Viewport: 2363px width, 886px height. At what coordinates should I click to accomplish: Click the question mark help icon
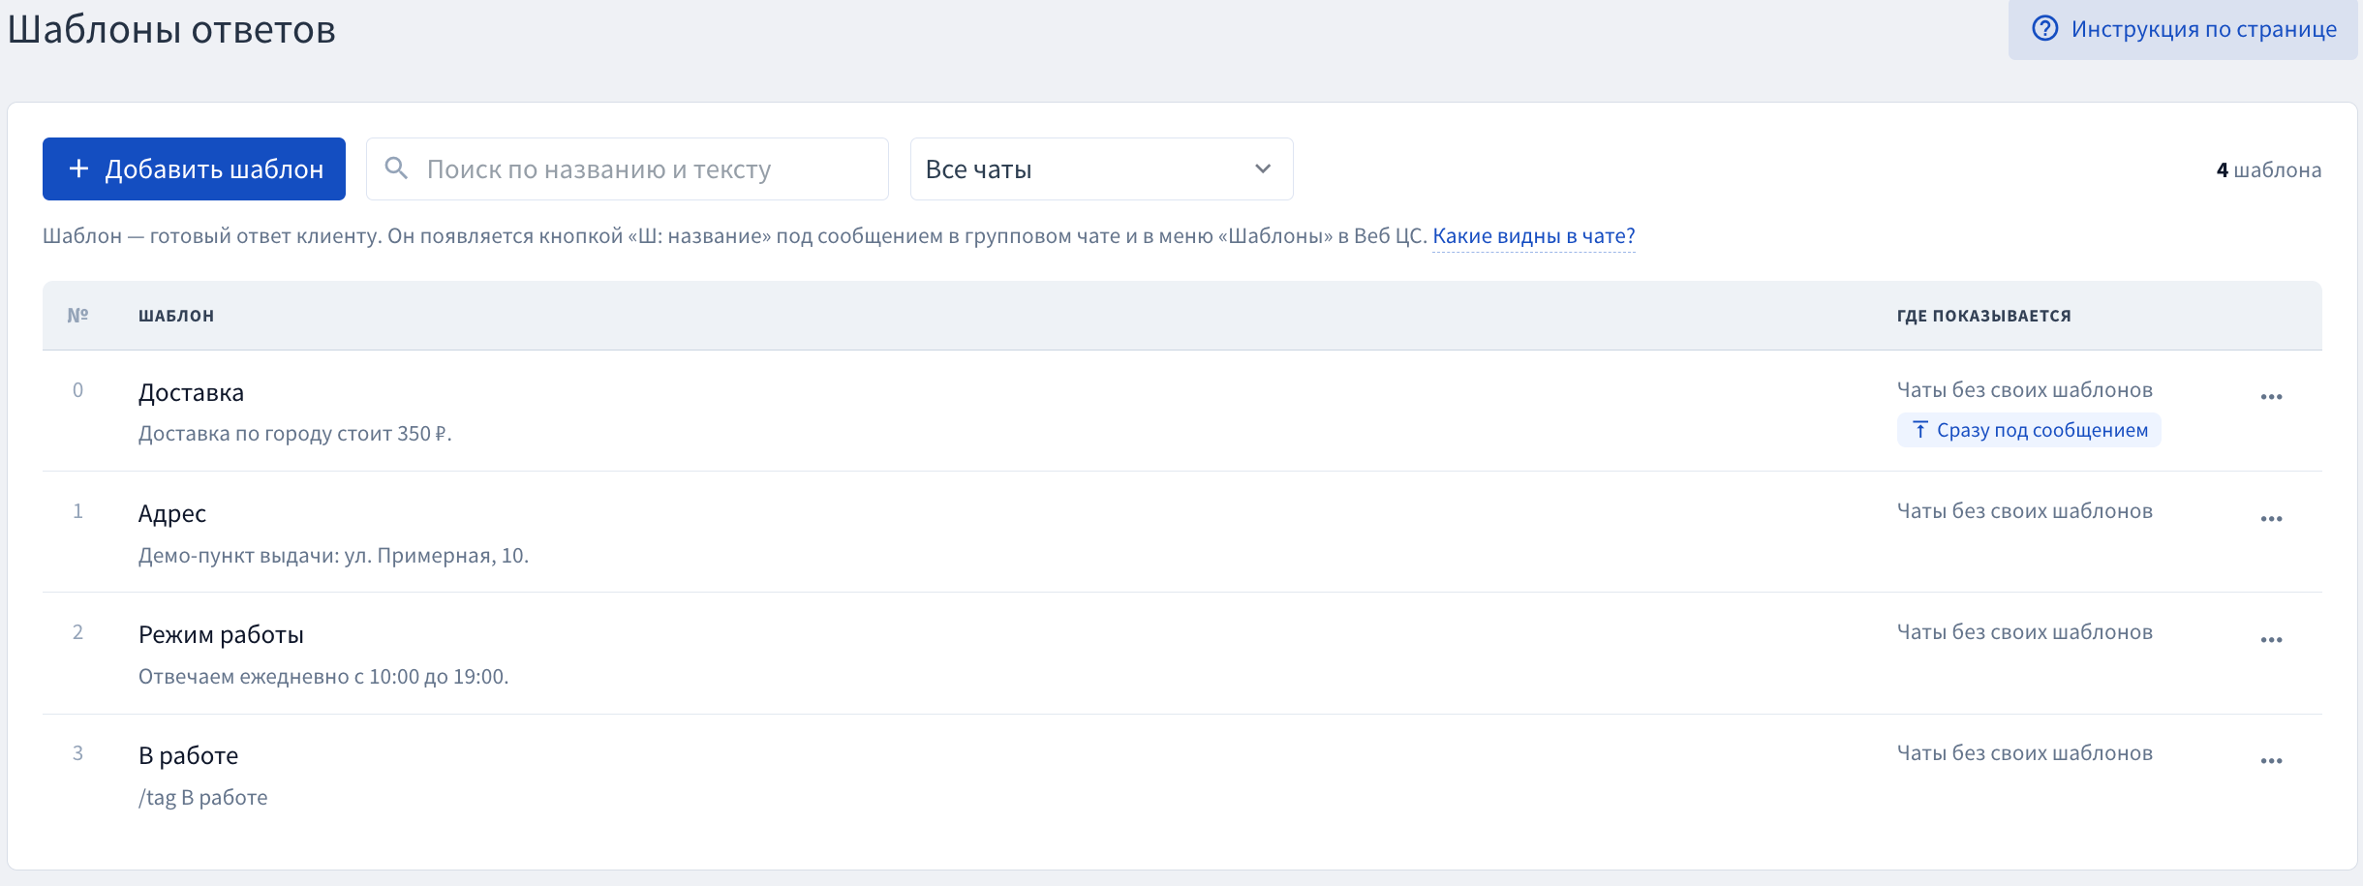click(2044, 28)
